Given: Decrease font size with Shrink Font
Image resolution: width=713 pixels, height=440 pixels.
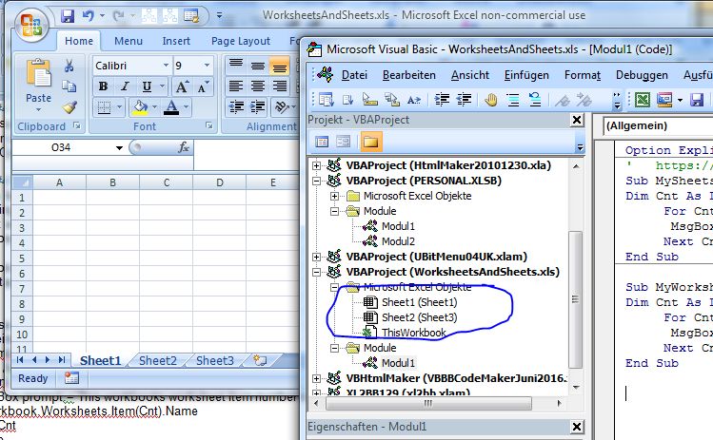Looking at the screenshot, I should coord(203,86).
